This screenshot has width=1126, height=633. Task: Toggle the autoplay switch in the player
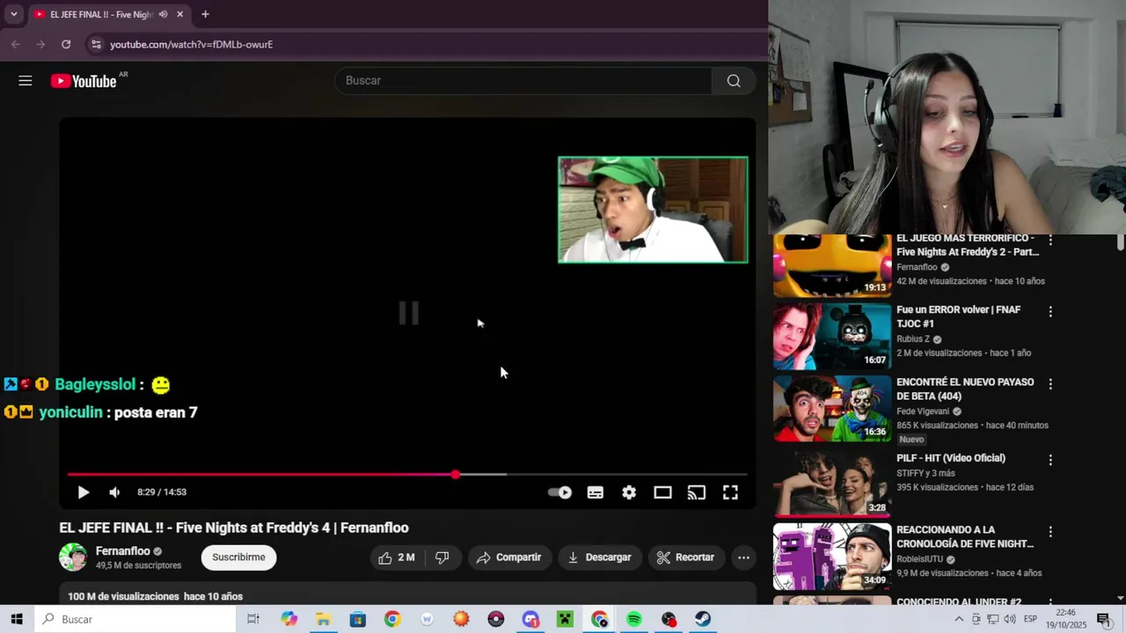559,492
